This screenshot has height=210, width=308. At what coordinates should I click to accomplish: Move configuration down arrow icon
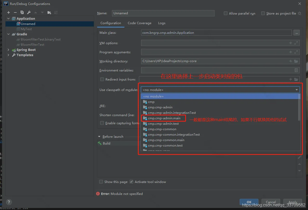42,12
